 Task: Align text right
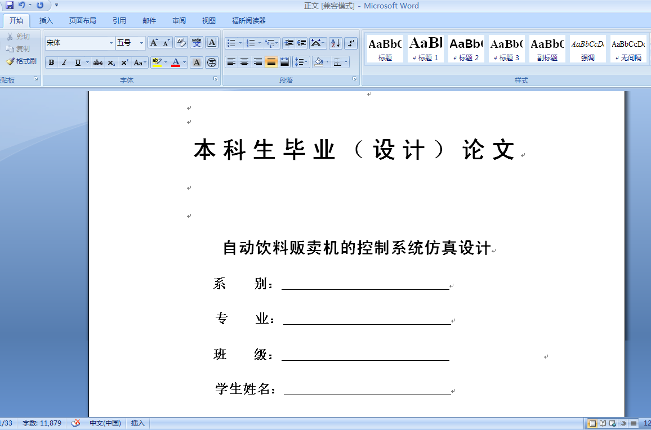tap(258, 62)
